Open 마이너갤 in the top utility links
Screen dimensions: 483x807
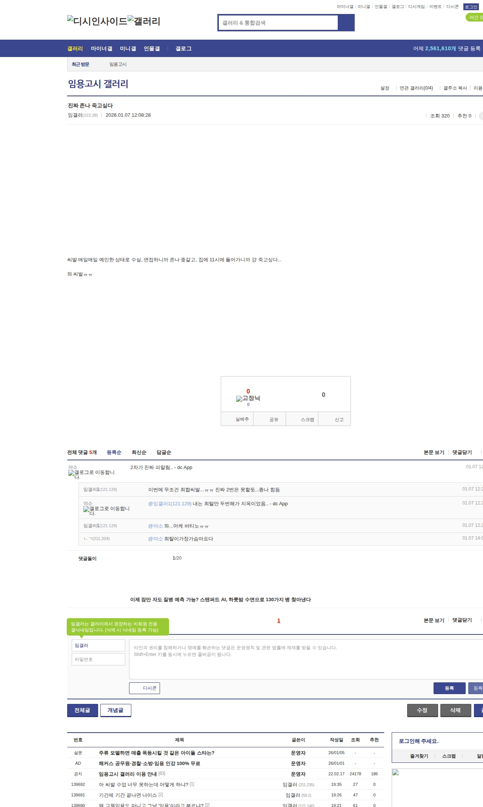(x=345, y=6)
